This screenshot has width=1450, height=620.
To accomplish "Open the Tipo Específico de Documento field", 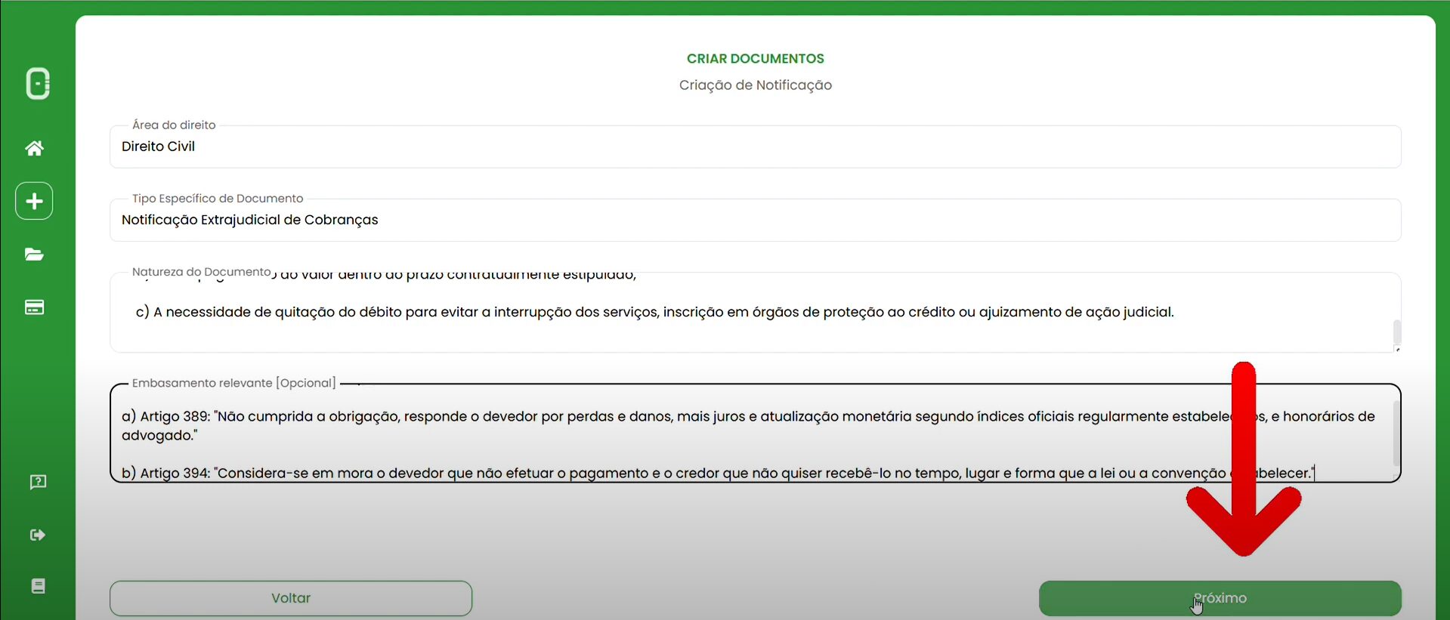I will click(x=756, y=220).
